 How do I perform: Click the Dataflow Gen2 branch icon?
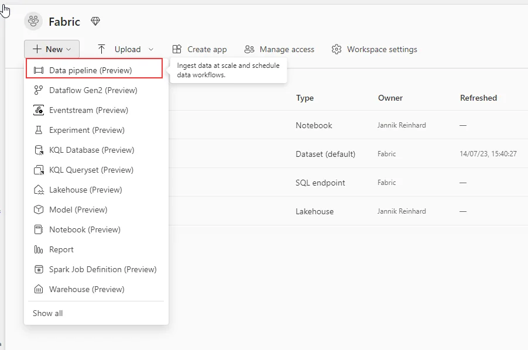[x=39, y=90]
